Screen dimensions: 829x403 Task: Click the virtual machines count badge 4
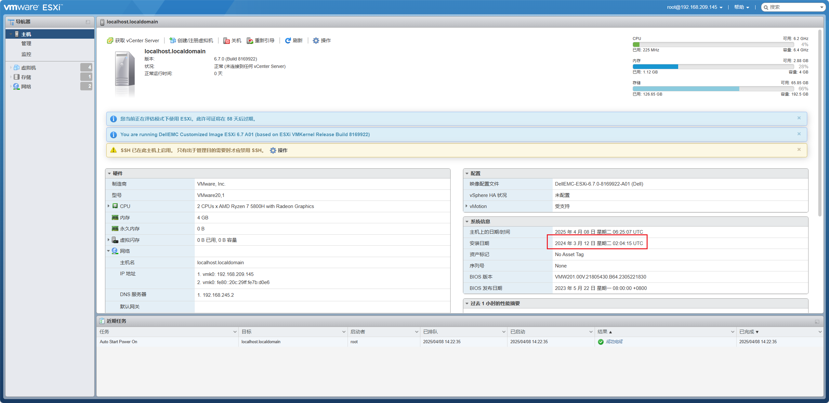[86, 67]
